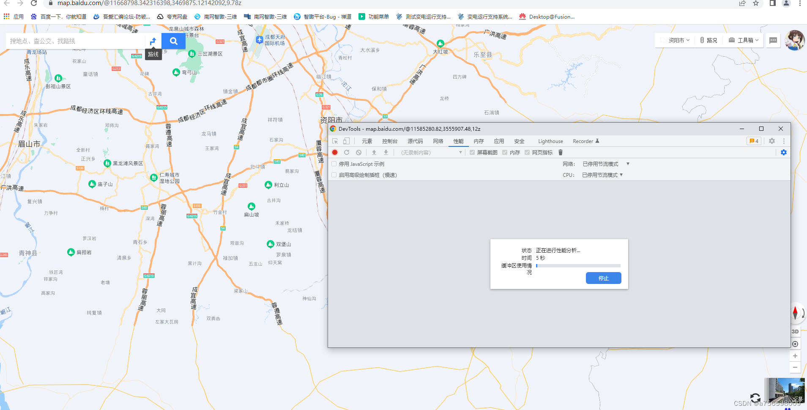Switch to the 网络 Network tab
Image resolution: width=807 pixels, height=410 pixels.
(438, 141)
